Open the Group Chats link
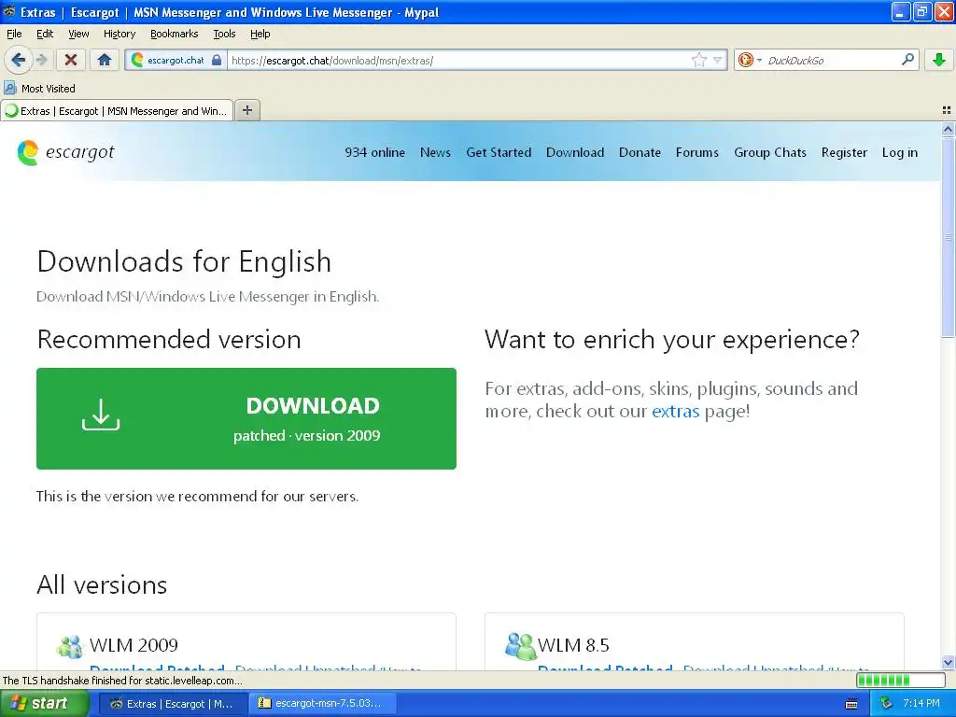 click(770, 152)
